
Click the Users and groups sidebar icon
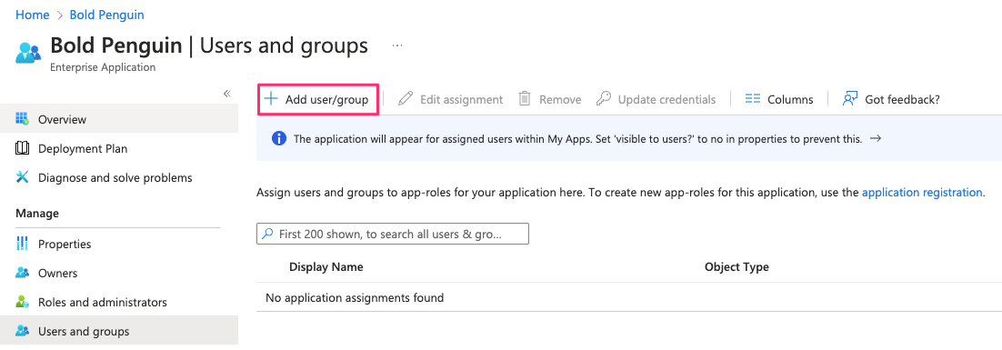23,331
